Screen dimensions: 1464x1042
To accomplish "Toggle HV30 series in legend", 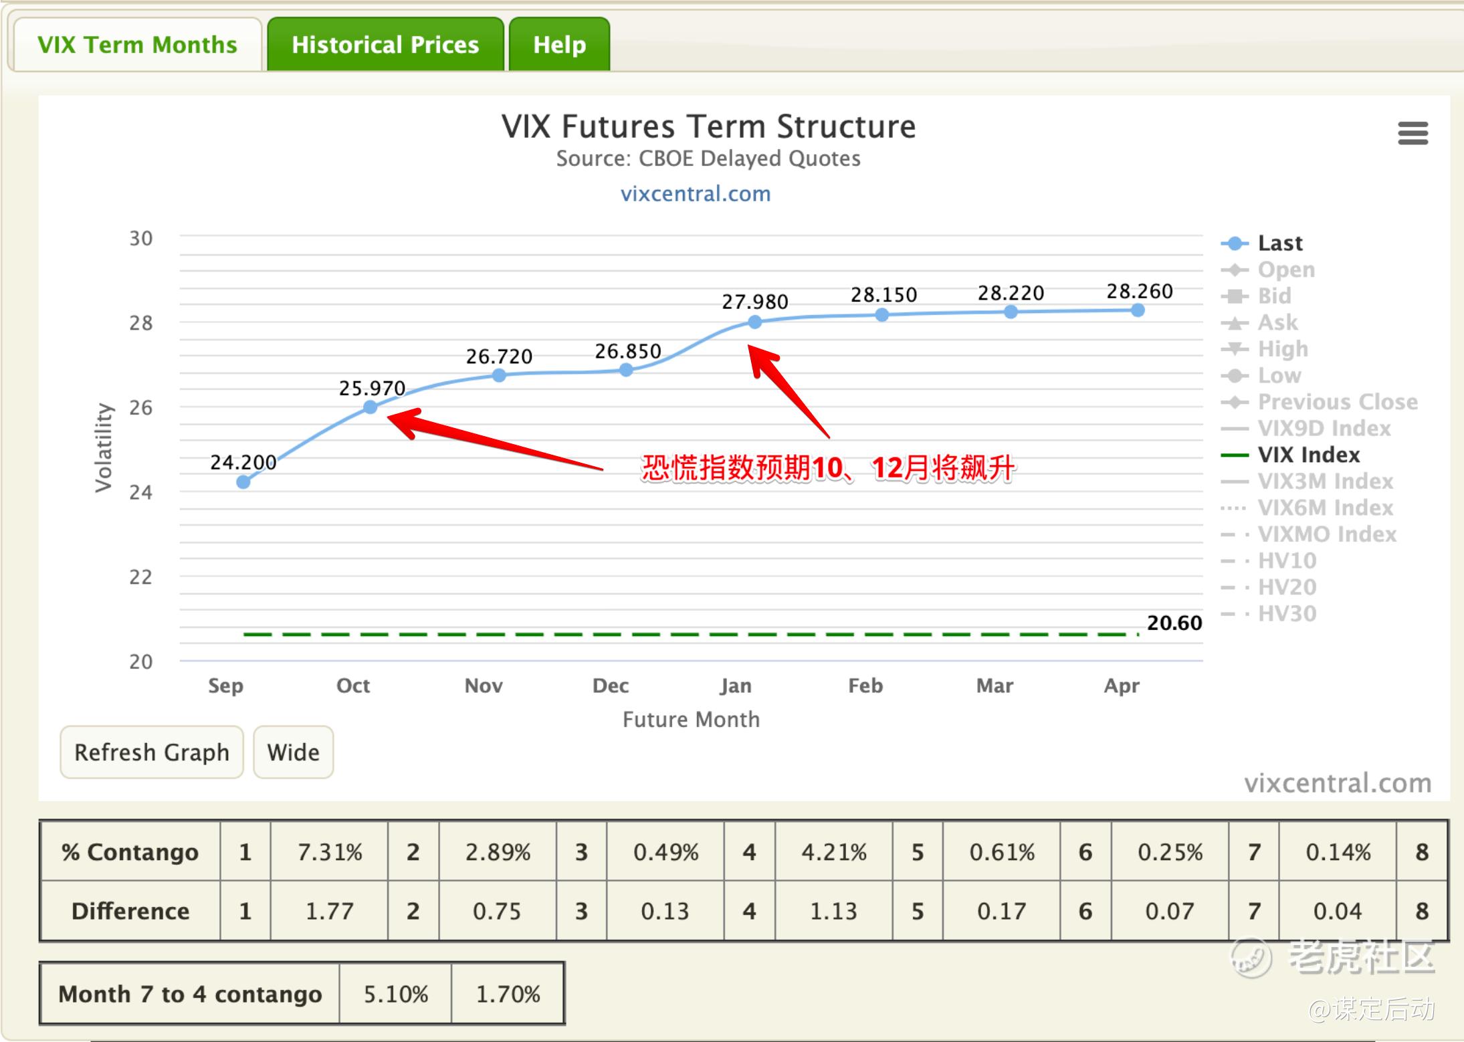I will [x=1269, y=613].
